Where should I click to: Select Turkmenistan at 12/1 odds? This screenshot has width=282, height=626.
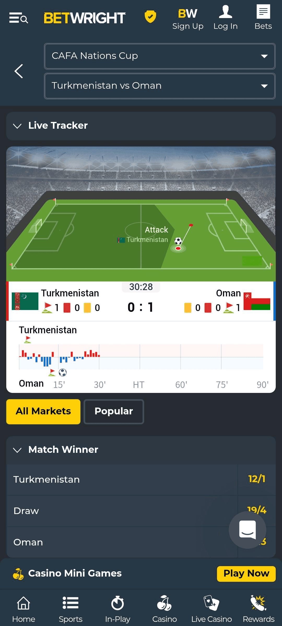[141, 479]
